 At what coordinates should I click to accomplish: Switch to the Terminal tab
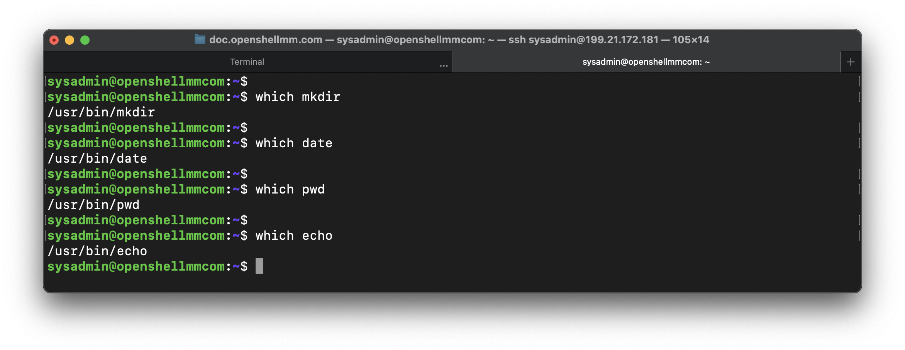pyautogui.click(x=247, y=62)
